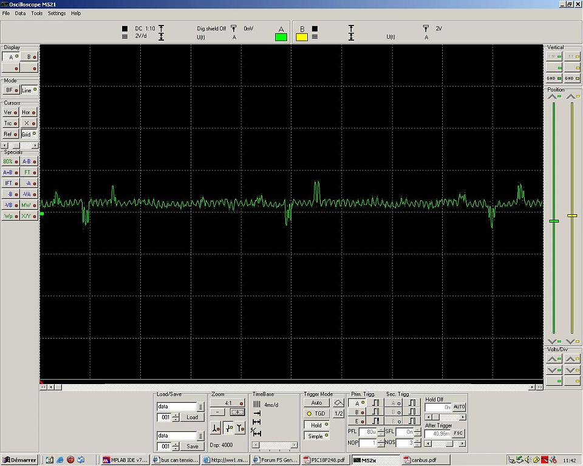Toggle the Ver cursor
Viewport: 583px width, 466px height.
(x=11, y=112)
